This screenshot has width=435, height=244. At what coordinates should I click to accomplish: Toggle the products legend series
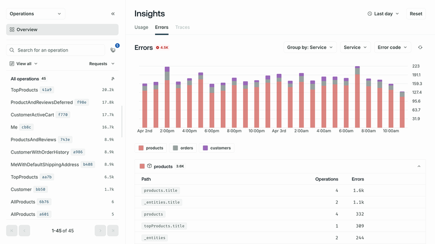click(151, 148)
